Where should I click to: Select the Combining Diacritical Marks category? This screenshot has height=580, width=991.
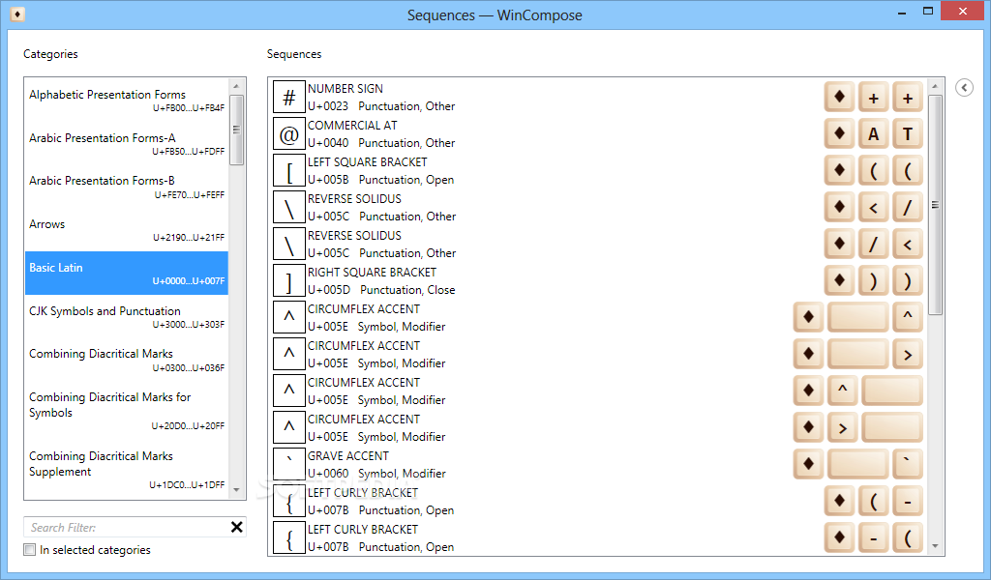click(127, 360)
